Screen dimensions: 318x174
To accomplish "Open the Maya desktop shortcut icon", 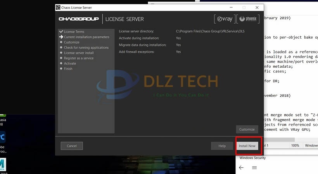I will tap(2, 164).
